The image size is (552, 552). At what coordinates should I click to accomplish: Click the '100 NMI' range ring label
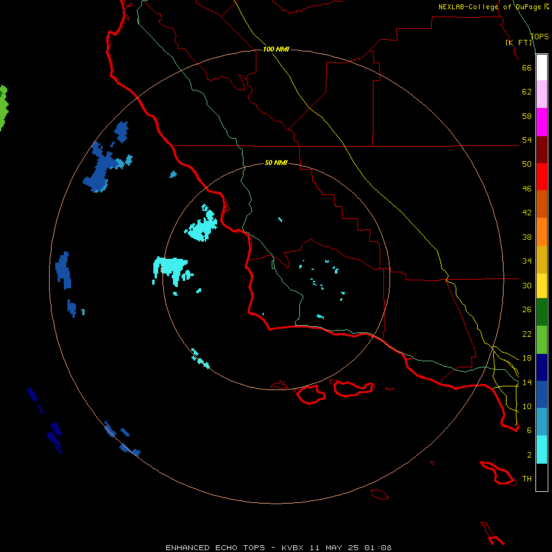tap(276, 49)
